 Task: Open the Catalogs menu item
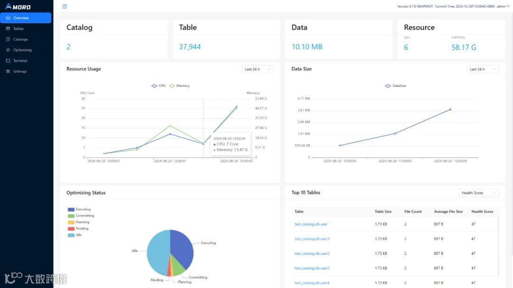click(26, 39)
